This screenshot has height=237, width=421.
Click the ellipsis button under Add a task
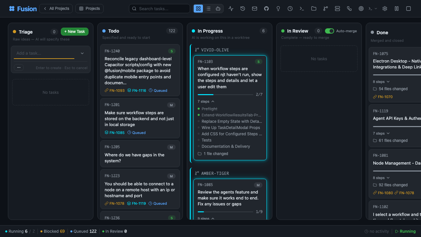[x=19, y=67]
